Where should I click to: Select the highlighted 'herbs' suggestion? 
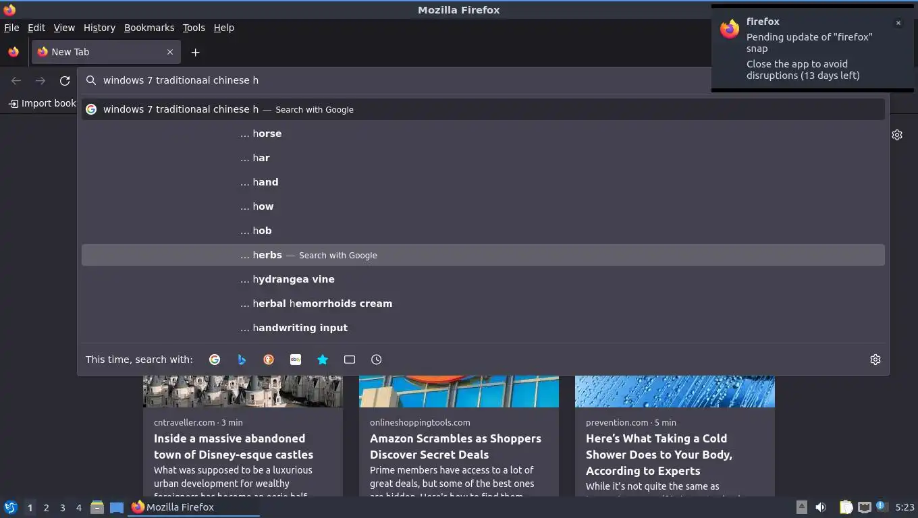pyautogui.click(x=483, y=255)
